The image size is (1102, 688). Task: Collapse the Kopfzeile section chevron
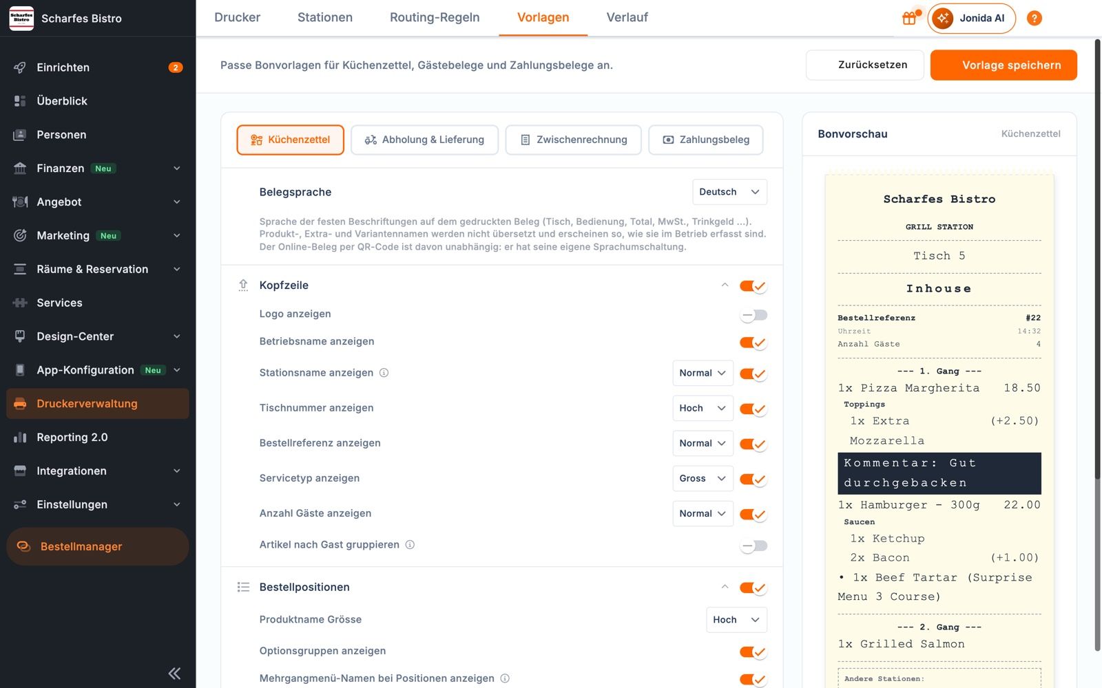click(x=725, y=285)
